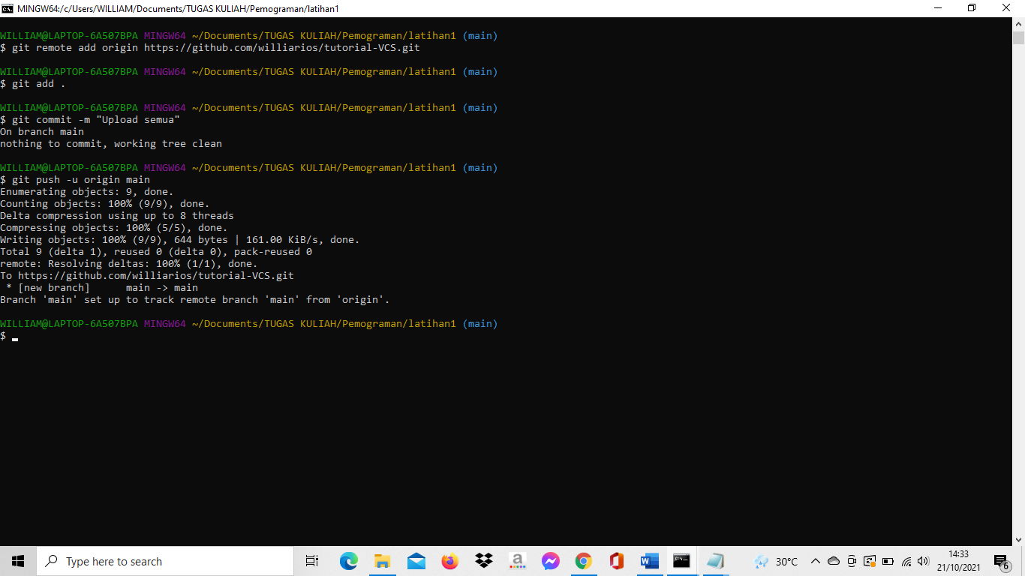Screen dimensions: 1025x576
Task: Switch to Microsoft Word in the taskbar
Action: pos(650,561)
